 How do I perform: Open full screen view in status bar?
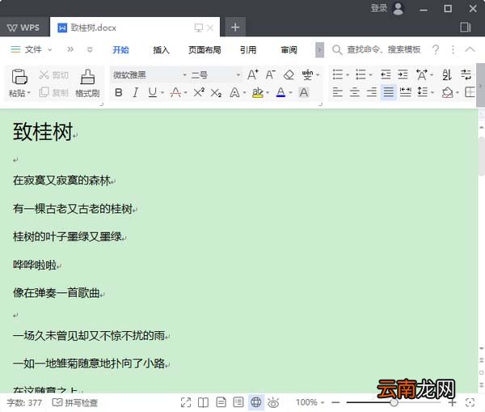(x=186, y=402)
